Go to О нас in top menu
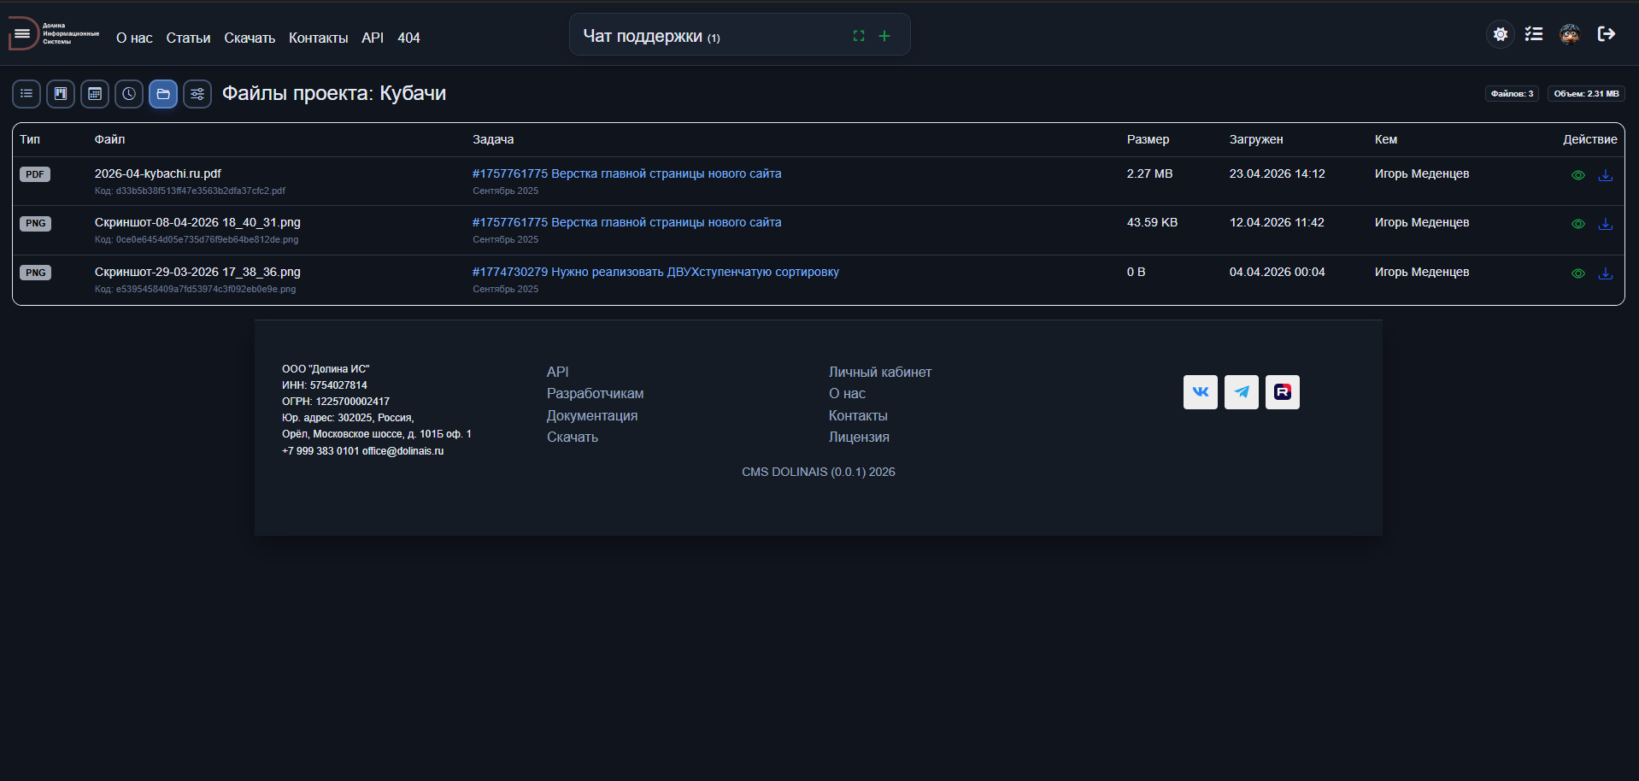Screen dimensions: 1639x781 (134, 38)
